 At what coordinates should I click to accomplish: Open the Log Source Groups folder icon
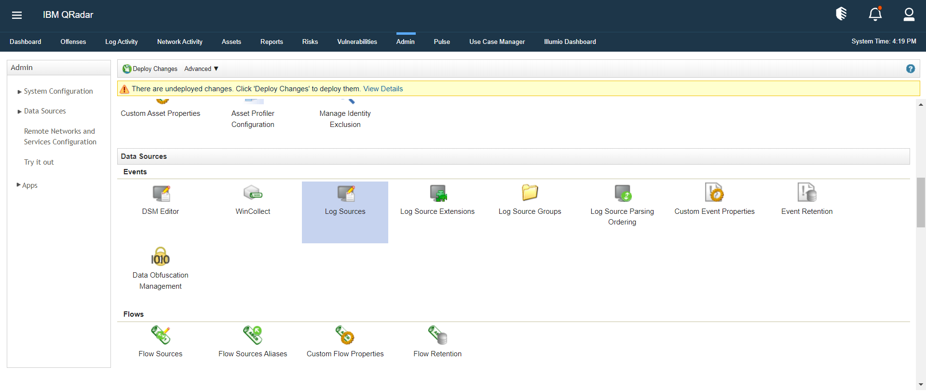point(530,193)
